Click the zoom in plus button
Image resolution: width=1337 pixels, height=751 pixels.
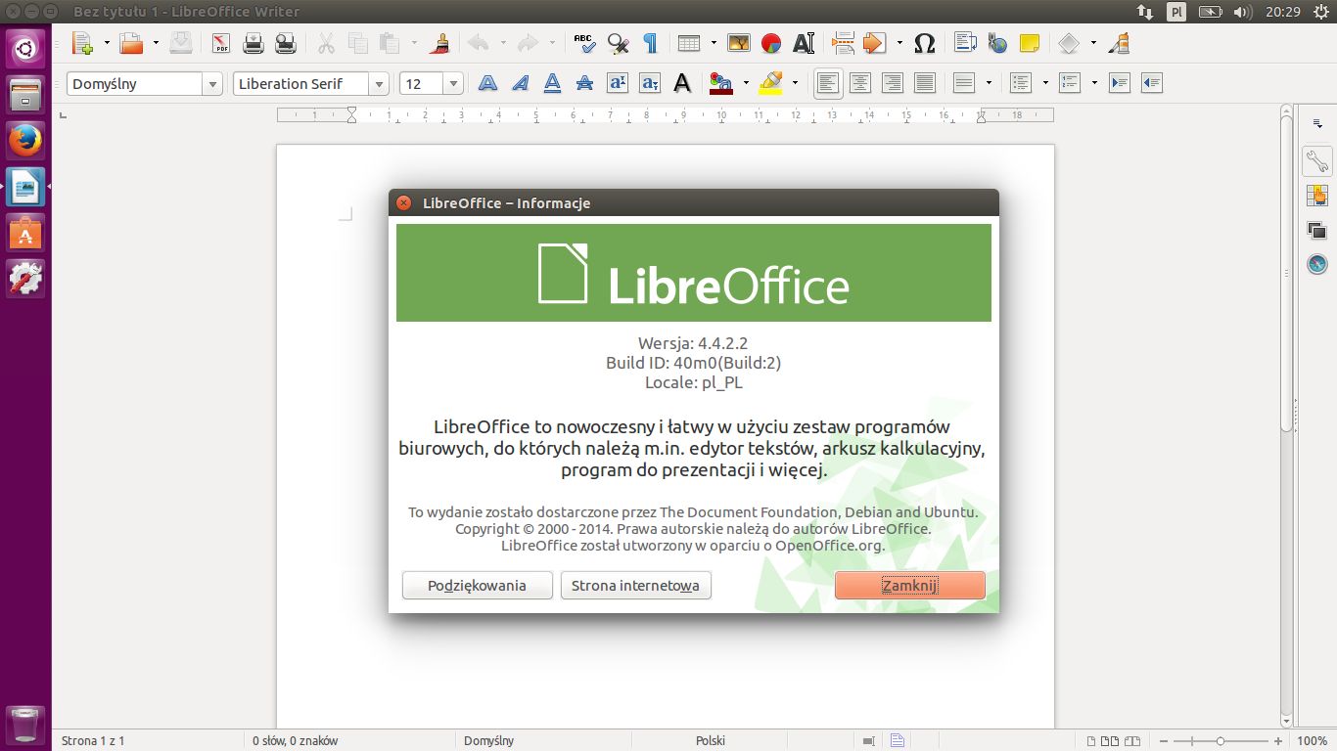(x=1278, y=741)
